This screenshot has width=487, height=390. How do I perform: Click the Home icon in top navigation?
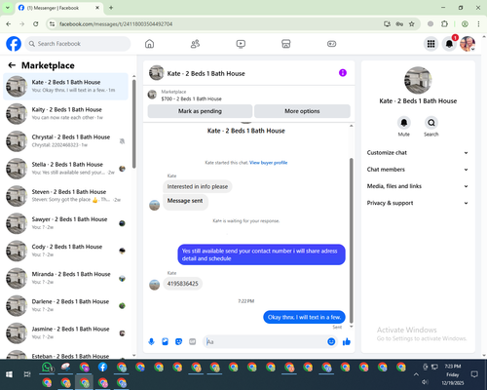click(149, 44)
